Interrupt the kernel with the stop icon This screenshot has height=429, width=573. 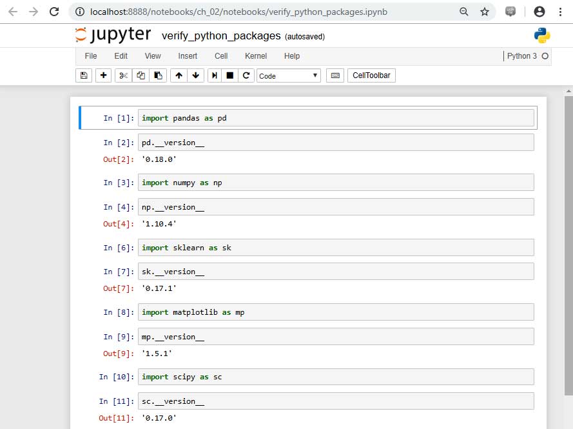229,75
